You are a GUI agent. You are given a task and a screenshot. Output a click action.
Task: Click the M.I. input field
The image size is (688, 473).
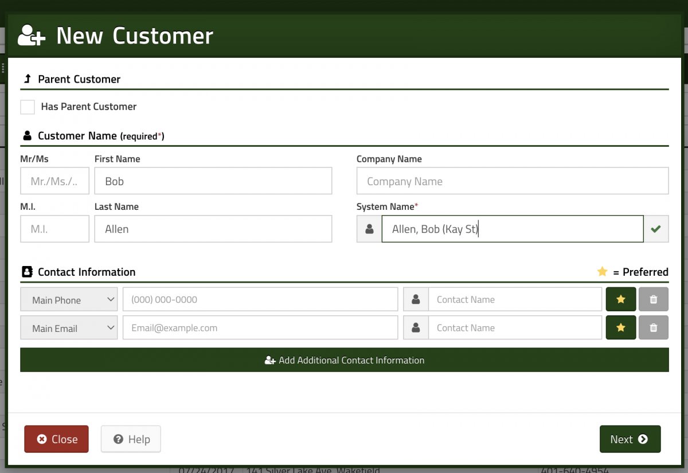pyautogui.click(x=54, y=229)
